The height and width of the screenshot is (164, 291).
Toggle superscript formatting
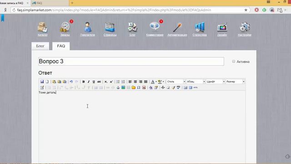pos(111,82)
